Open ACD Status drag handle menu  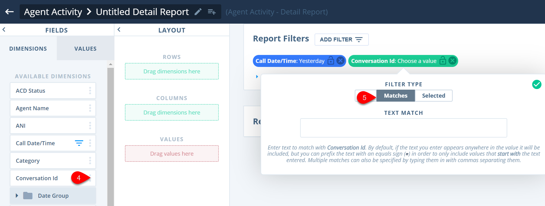pyautogui.click(x=90, y=91)
